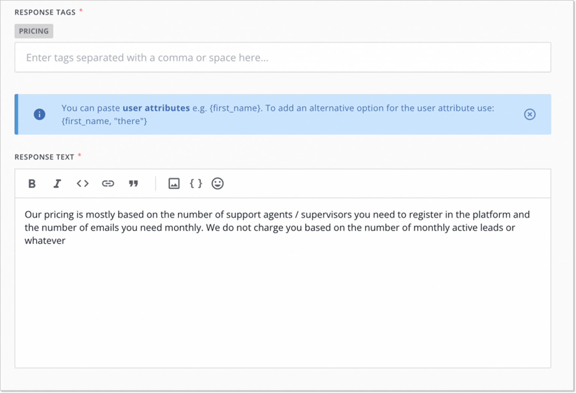Apply italic formatting to response text
Screen dimensions: 576x393
(x=57, y=183)
